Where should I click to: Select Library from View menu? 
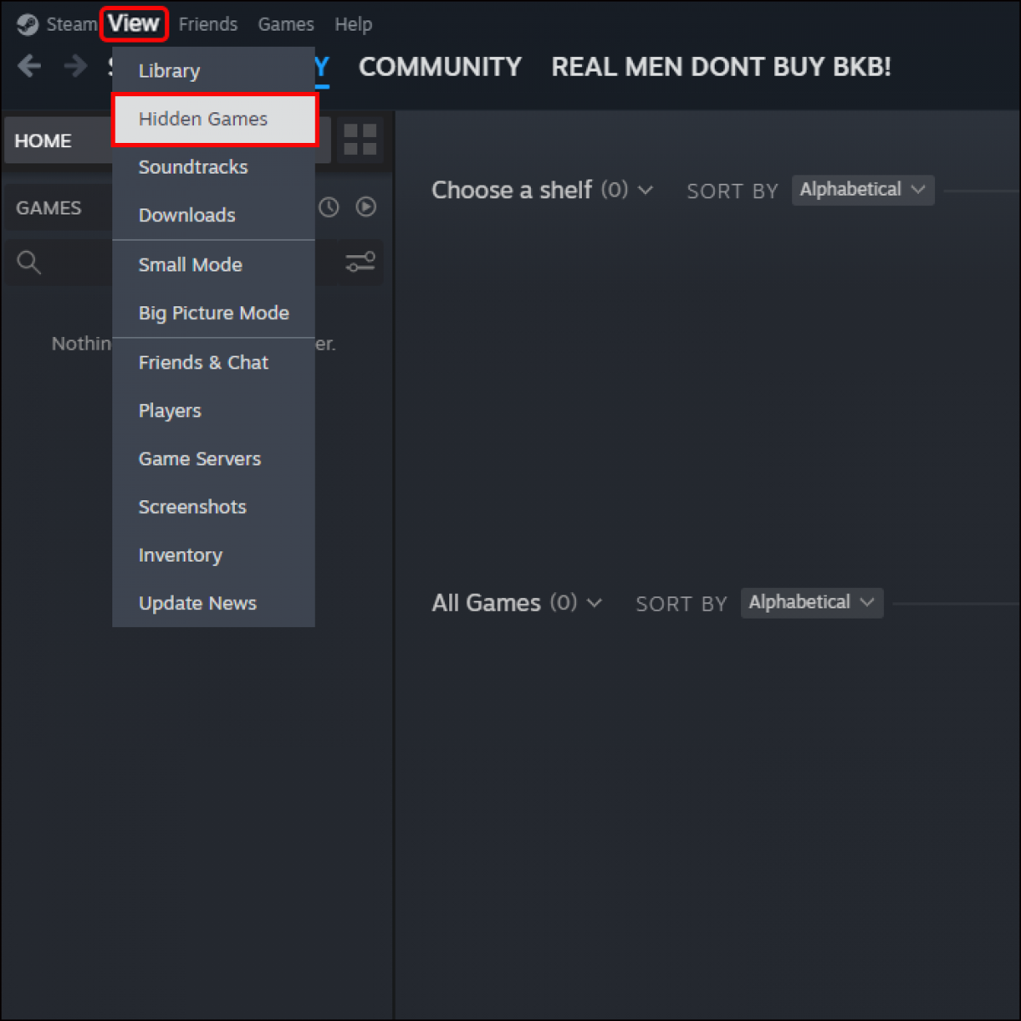[214, 71]
